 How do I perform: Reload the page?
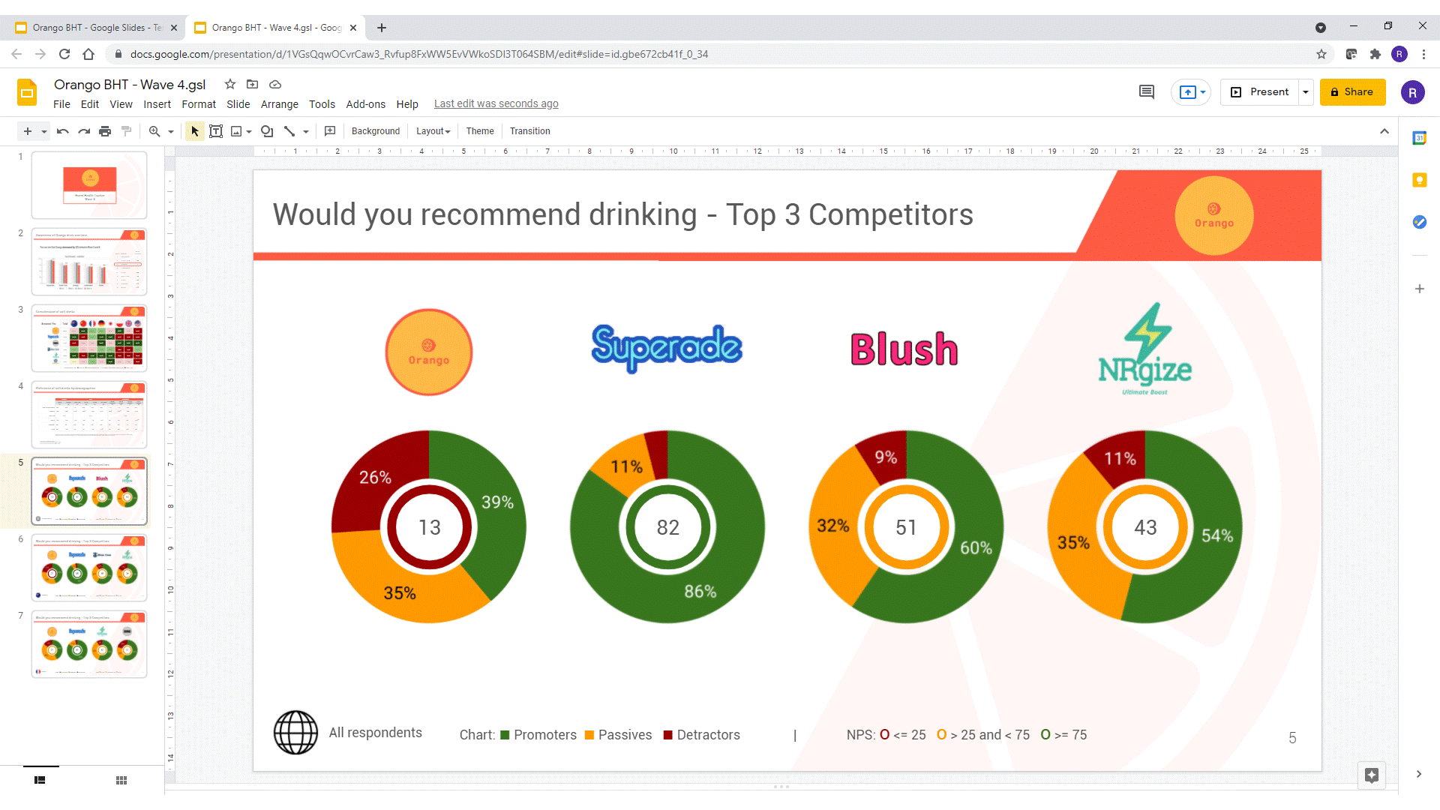click(x=64, y=54)
